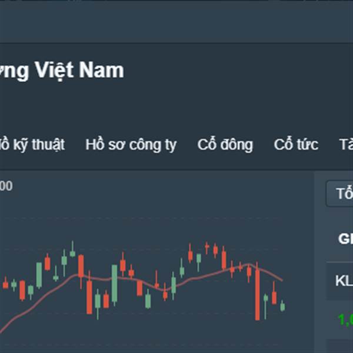Open the partially visible kỹ thuật chart tab
353x353 pixels.
point(32,145)
